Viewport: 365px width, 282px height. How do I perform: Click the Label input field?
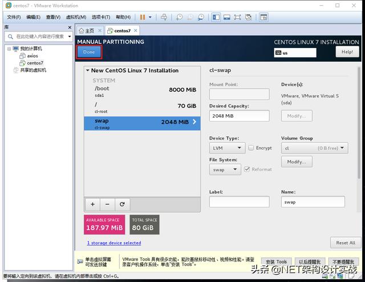tap(240, 202)
